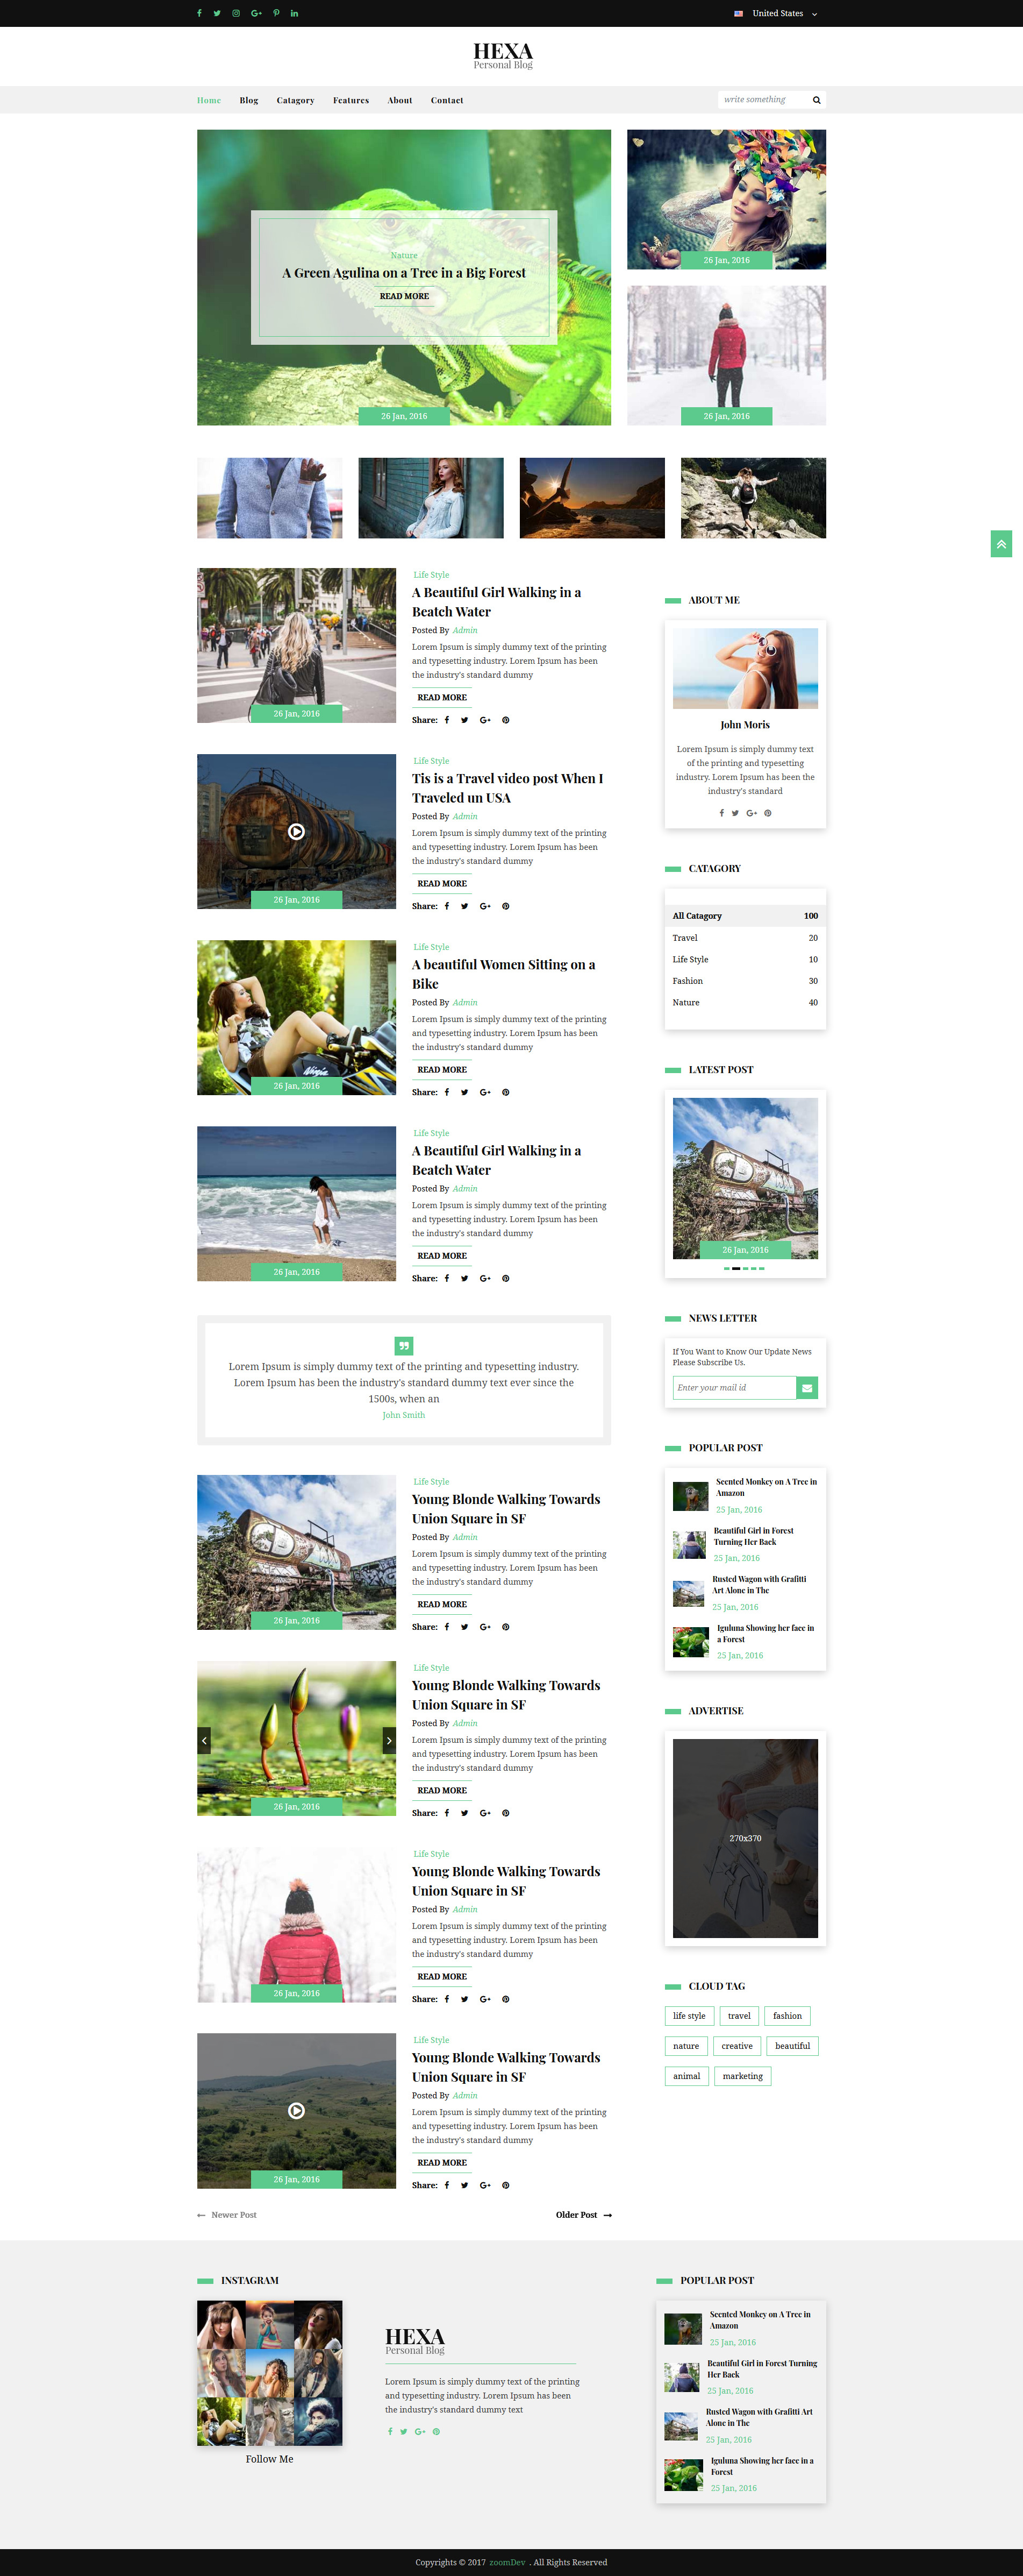Open the Catagory menu item
The image size is (1023, 2576).
pos(295,100)
